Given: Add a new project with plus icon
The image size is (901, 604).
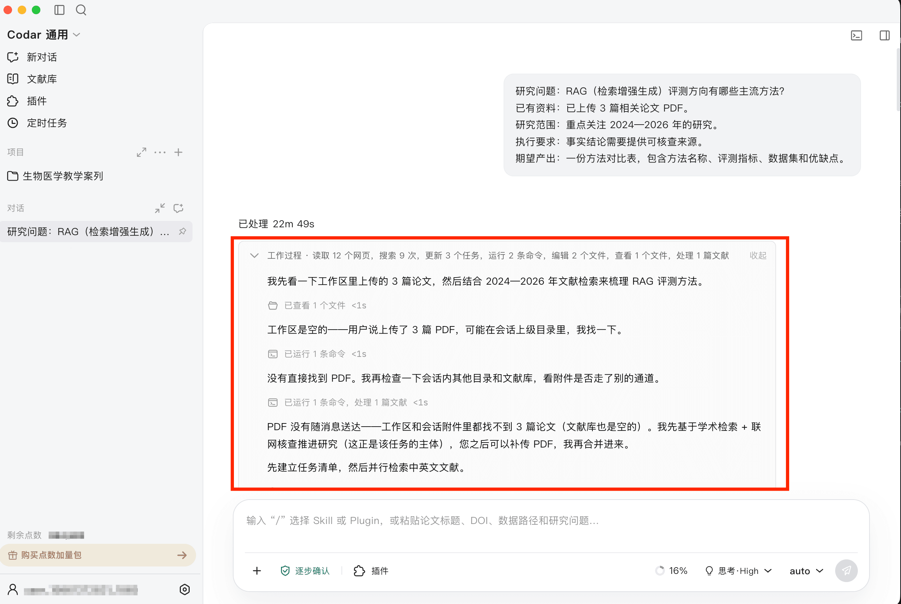Looking at the screenshot, I should [x=178, y=152].
